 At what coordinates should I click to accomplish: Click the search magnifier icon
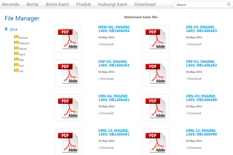[229, 5]
